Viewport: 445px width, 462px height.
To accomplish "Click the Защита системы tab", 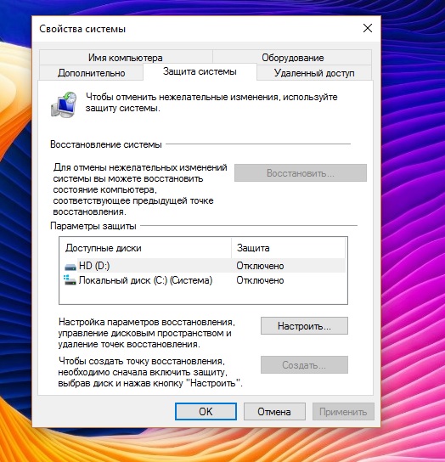I will pyautogui.click(x=200, y=71).
